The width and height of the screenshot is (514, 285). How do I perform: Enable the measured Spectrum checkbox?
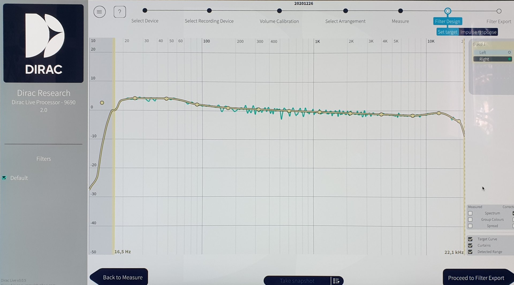[470, 213]
